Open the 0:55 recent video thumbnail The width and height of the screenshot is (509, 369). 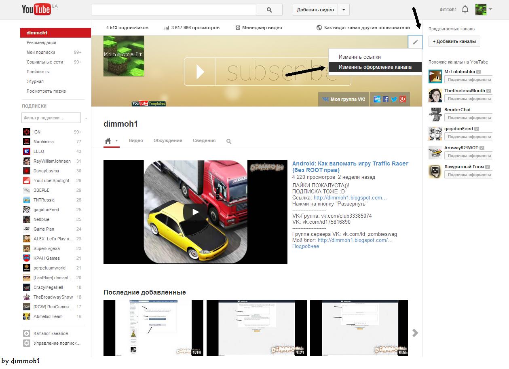[359, 328]
